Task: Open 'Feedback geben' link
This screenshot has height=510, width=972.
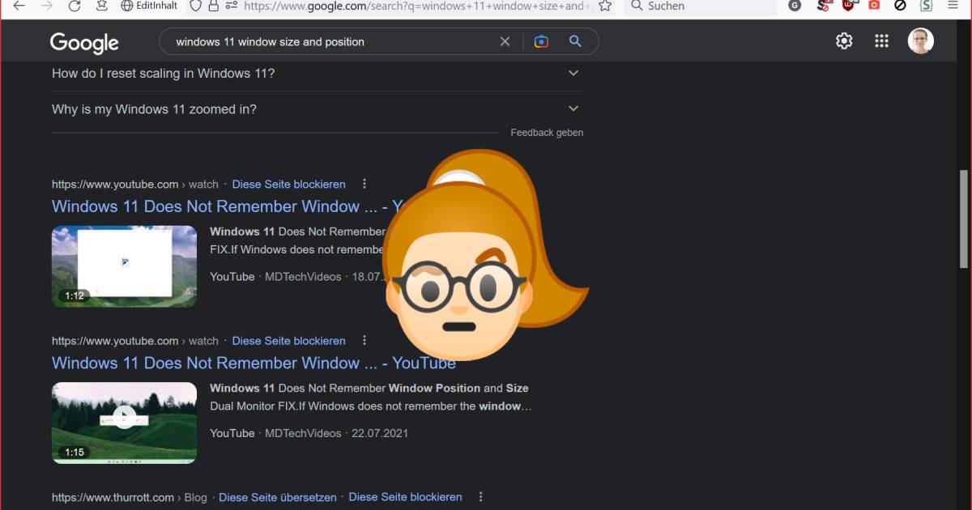Action: pyautogui.click(x=547, y=132)
